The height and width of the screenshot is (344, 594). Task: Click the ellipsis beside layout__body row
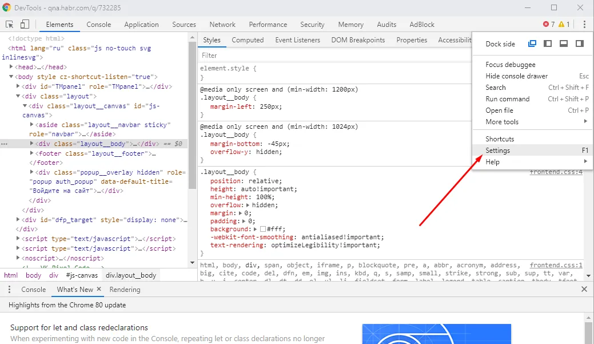click(4, 144)
